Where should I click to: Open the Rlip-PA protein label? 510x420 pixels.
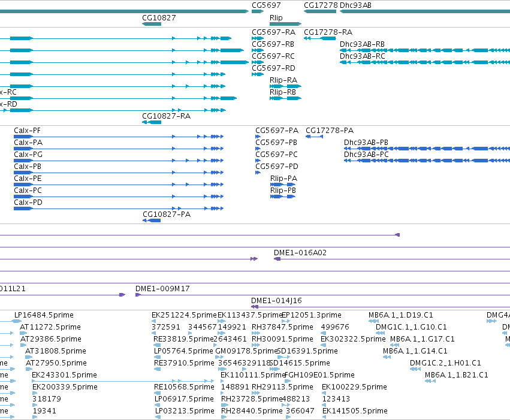point(284,179)
